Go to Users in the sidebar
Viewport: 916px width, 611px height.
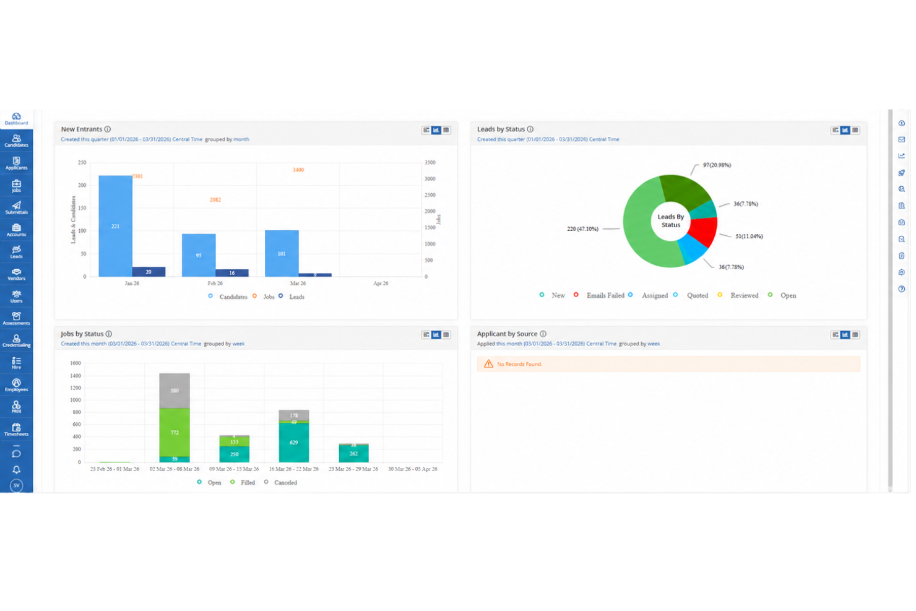pos(16,297)
